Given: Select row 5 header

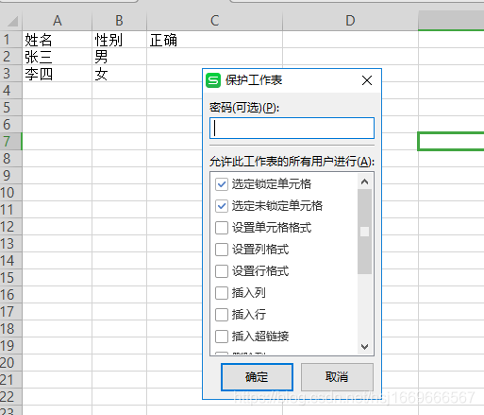Looking at the screenshot, I should (10, 108).
